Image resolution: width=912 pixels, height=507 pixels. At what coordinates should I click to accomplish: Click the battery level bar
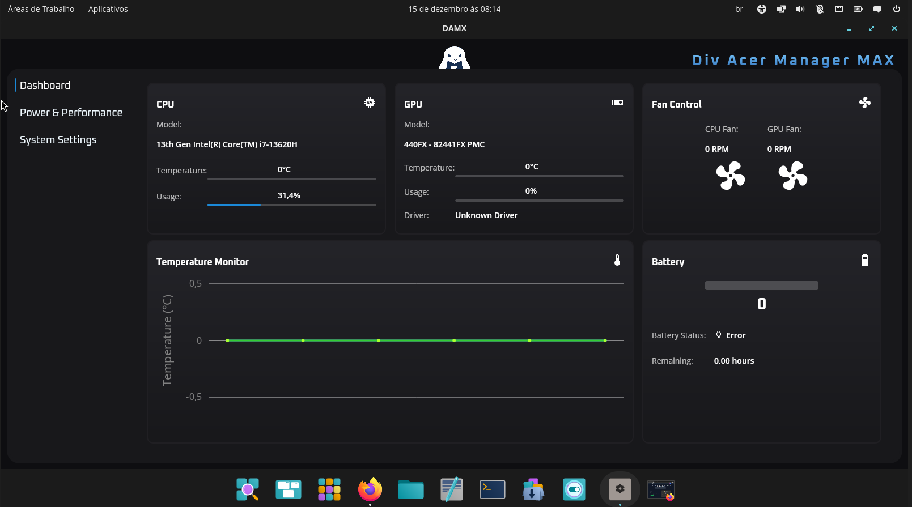(x=761, y=286)
